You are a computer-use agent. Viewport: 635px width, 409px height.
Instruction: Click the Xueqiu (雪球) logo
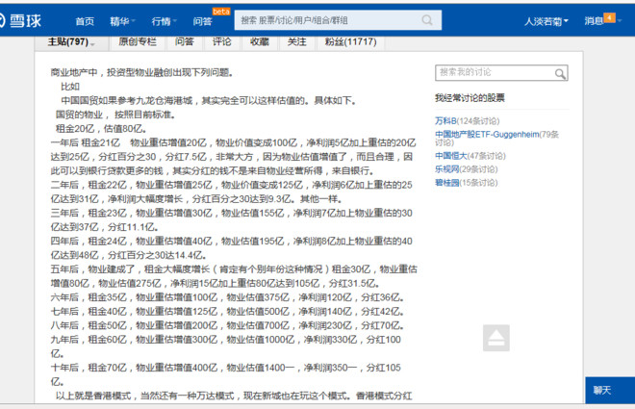[20, 20]
